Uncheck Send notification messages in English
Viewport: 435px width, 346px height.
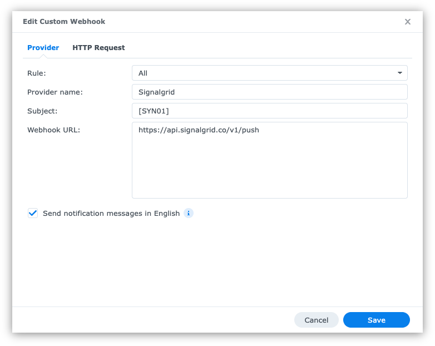pyautogui.click(x=33, y=213)
